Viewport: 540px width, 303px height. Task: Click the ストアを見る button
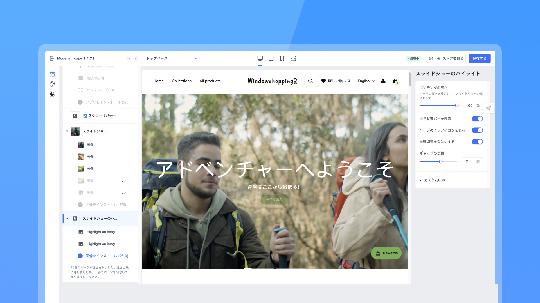coord(450,58)
